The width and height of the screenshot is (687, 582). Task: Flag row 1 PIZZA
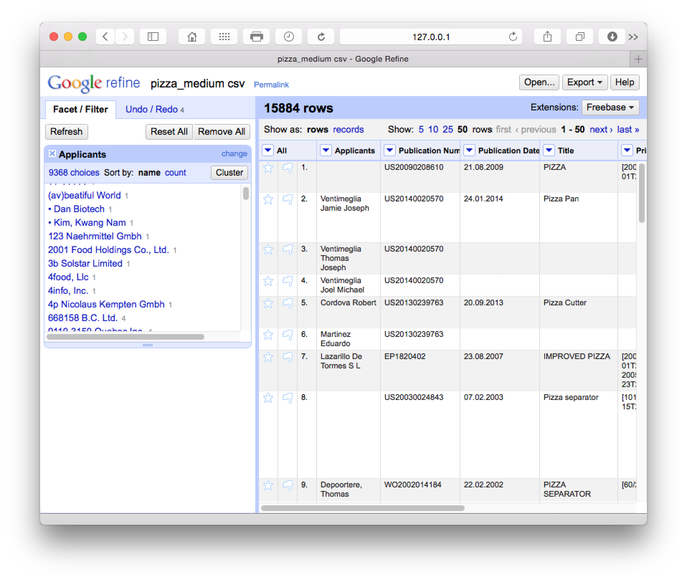pyautogui.click(x=288, y=168)
